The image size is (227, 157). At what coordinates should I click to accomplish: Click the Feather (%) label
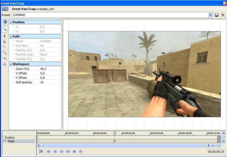tap(24, 59)
